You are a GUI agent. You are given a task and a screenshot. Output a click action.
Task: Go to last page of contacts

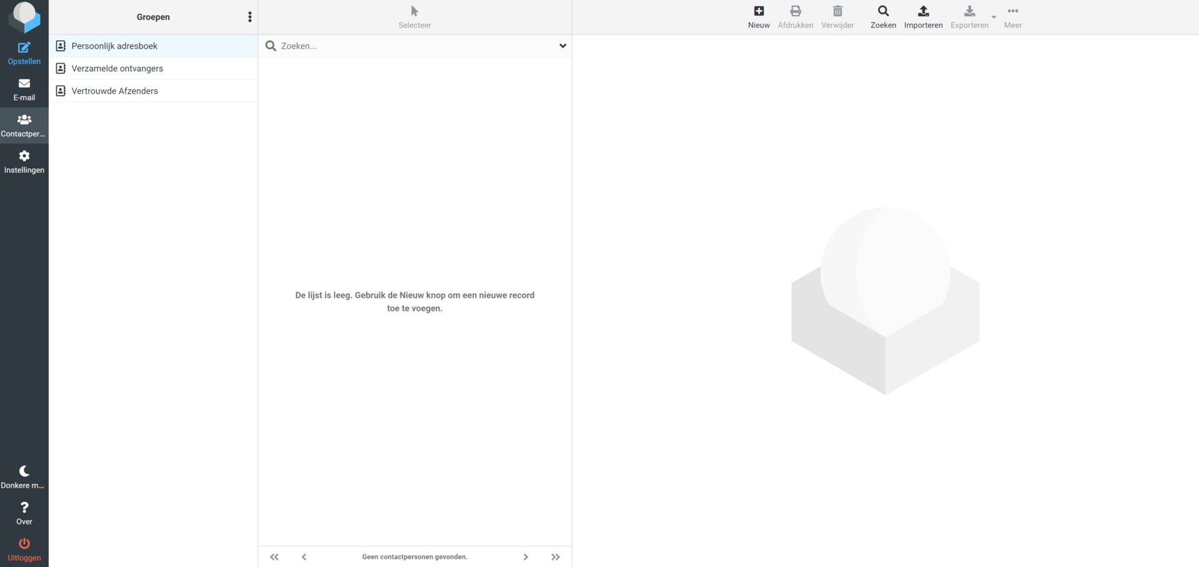[556, 557]
